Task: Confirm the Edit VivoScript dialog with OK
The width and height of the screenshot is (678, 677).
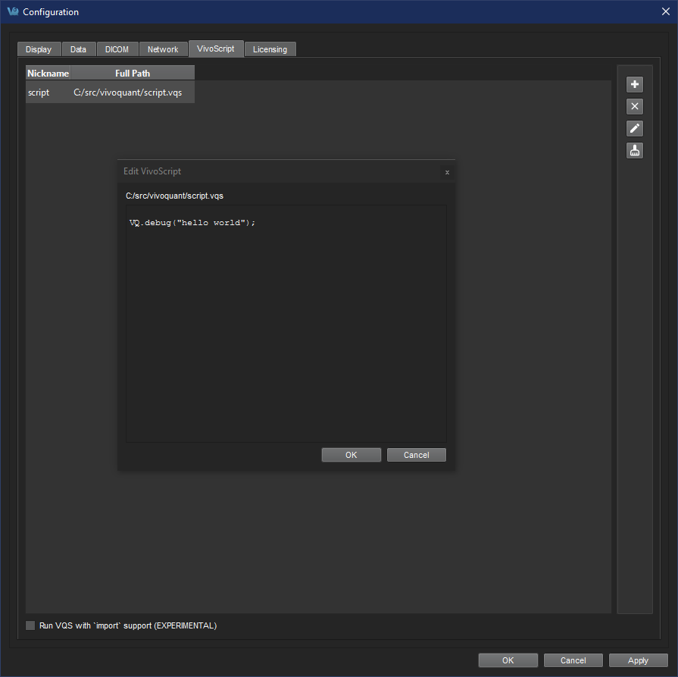Action: pos(351,454)
